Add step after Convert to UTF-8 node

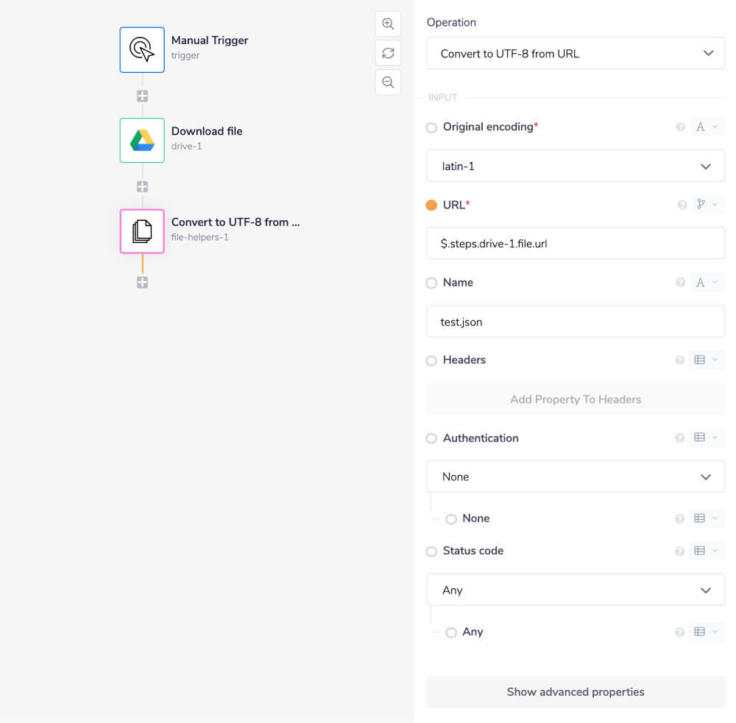(x=142, y=282)
